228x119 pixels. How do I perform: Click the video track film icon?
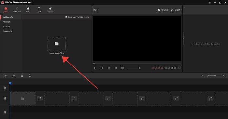click(5, 99)
